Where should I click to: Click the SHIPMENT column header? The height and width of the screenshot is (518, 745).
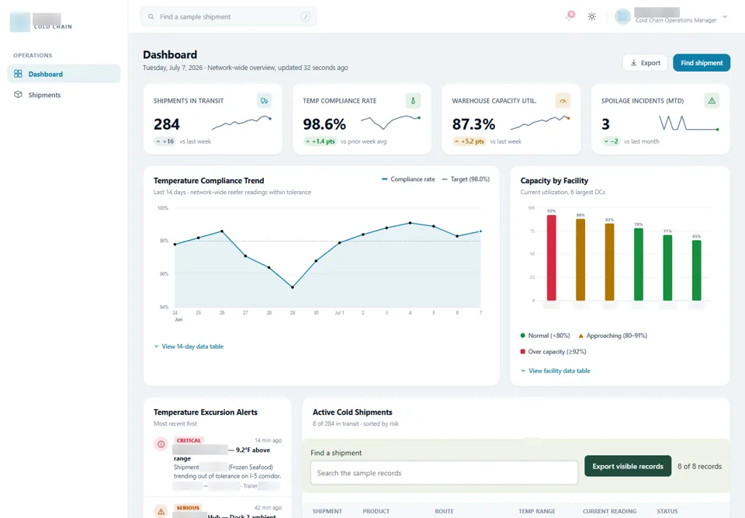tap(327, 511)
